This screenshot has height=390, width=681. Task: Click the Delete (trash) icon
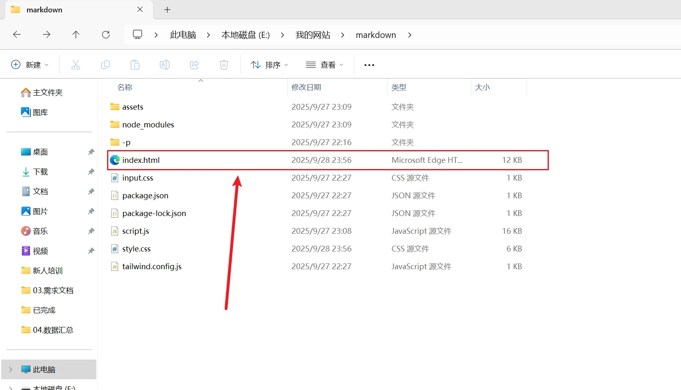[x=224, y=64]
